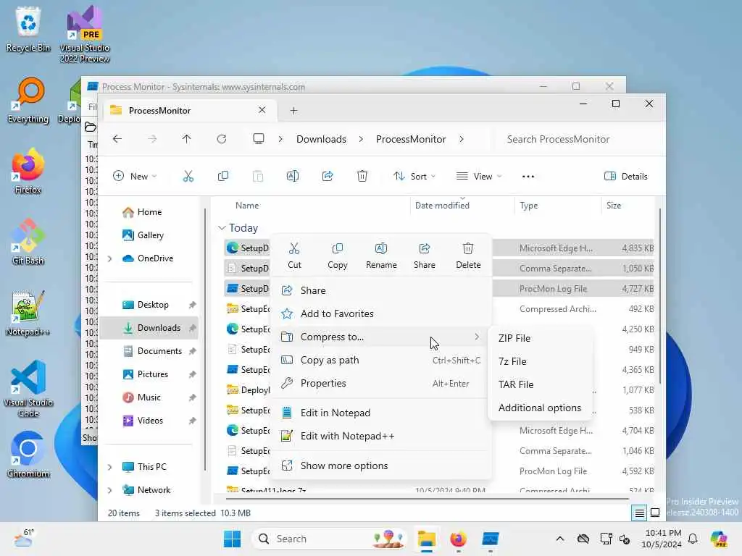Close the ProcessMonitor tab
Viewport: 742px width, 556px height.
pyautogui.click(x=262, y=110)
